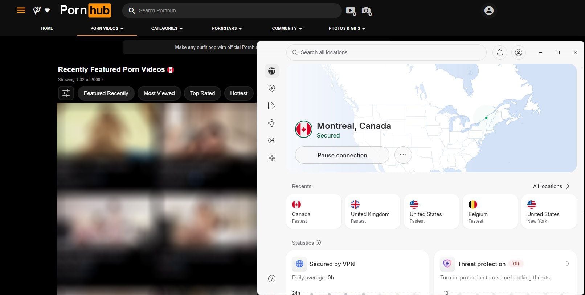Click the Secured by VPN globe icon
The image size is (585, 295).
[299, 264]
